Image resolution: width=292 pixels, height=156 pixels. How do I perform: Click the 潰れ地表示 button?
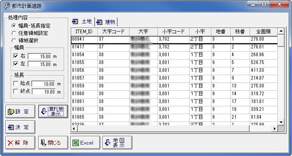point(53,112)
